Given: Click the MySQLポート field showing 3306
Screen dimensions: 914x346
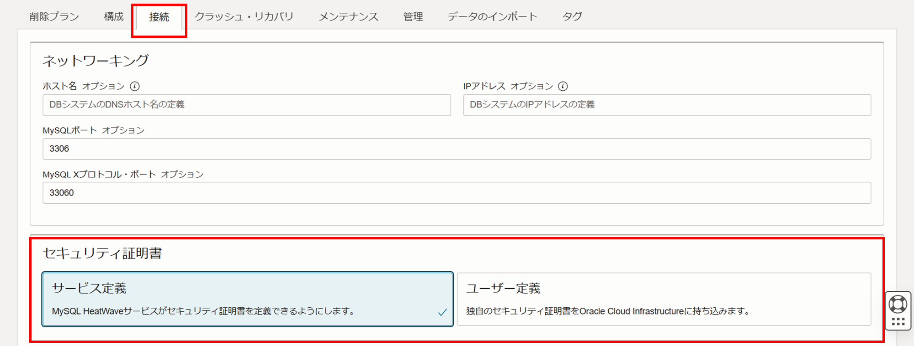Looking at the screenshot, I should coord(457,149).
